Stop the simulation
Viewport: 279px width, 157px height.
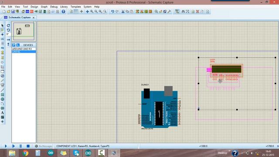28,146
